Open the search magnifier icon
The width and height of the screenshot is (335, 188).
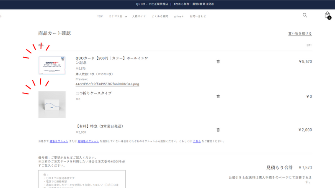click(x=305, y=15)
